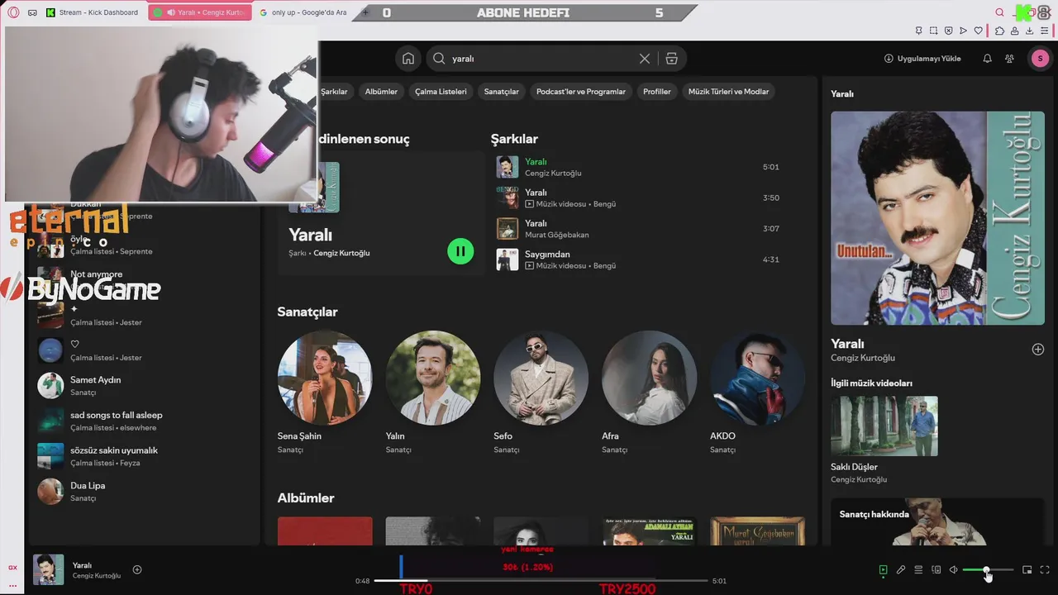
Task: Open Afra artist card
Action: [x=649, y=393]
